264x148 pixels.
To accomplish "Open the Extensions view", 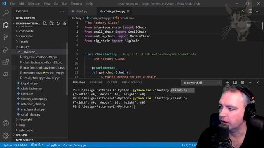I will [6, 62].
